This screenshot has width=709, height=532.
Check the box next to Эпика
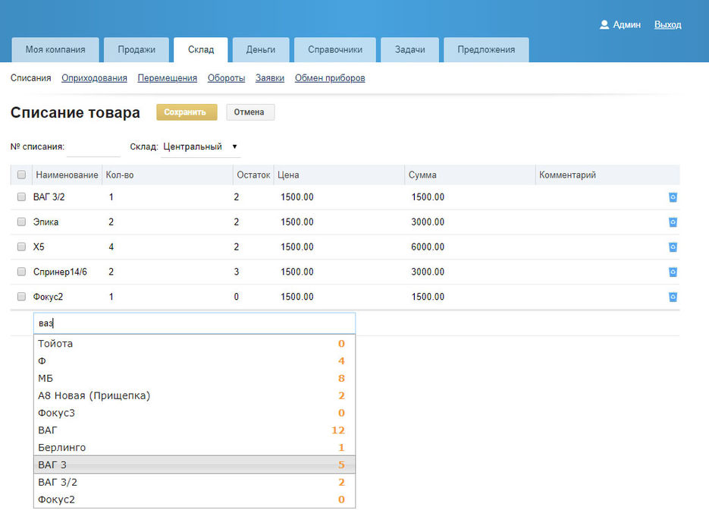click(21, 222)
